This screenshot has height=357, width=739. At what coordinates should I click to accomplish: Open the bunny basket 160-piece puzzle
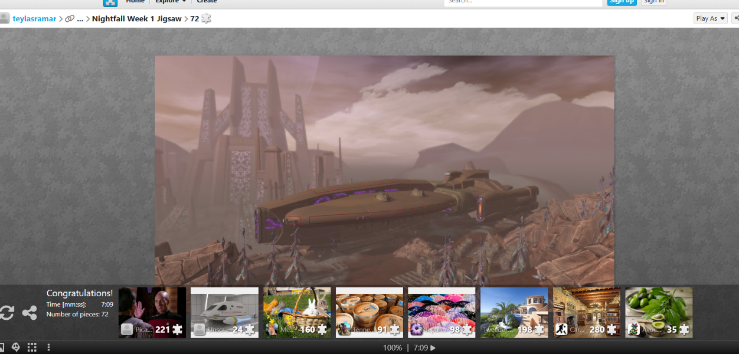(297, 313)
